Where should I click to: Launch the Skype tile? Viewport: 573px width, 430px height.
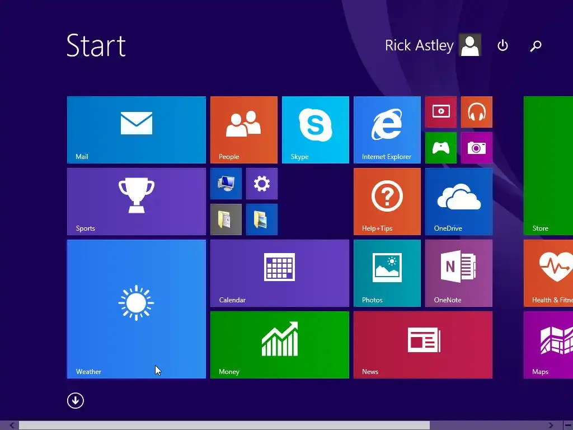(x=316, y=130)
